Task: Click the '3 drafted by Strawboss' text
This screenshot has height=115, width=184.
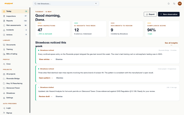Action: [x=119, y=34]
